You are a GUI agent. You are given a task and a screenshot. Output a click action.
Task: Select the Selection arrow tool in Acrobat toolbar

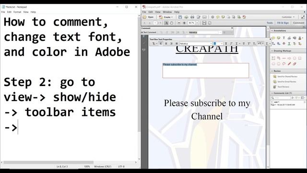166,23
